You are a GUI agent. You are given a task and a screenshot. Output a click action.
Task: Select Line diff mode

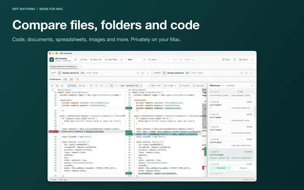(82, 85)
